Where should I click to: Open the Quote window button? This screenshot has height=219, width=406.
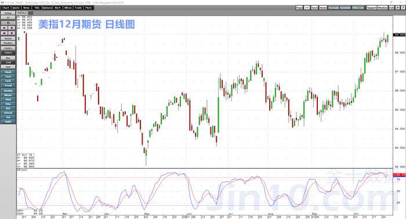point(16,8)
